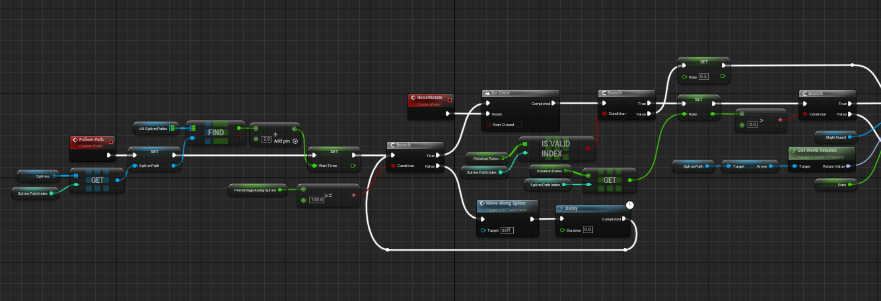Select the Follow Path event title
Screen dimensions: 881x301
91,141
